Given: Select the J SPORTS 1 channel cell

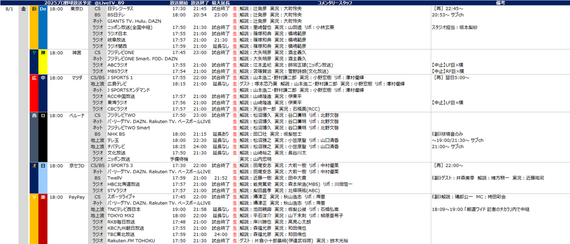Looking at the screenshot, I should click(x=120, y=77).
